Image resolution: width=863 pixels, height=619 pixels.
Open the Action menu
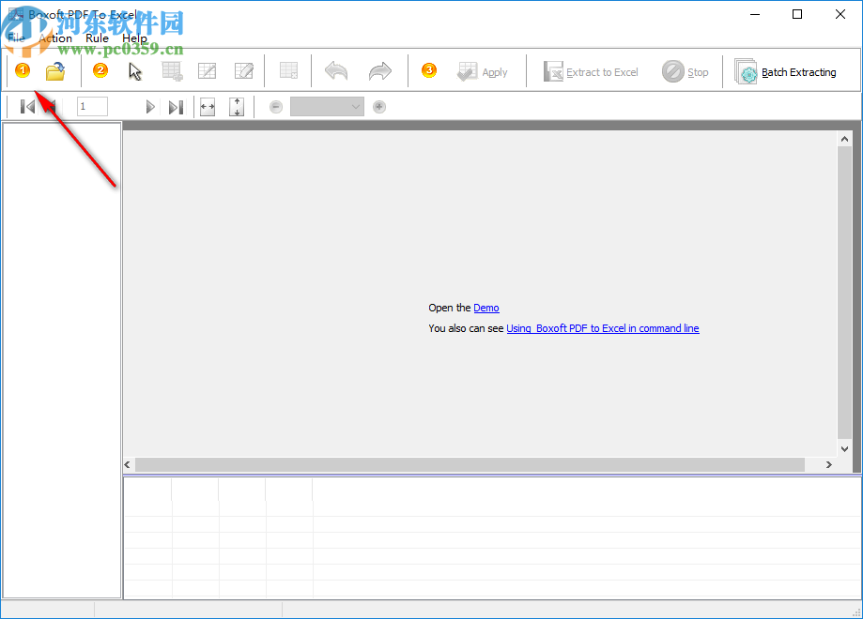(x=56, y=38)
